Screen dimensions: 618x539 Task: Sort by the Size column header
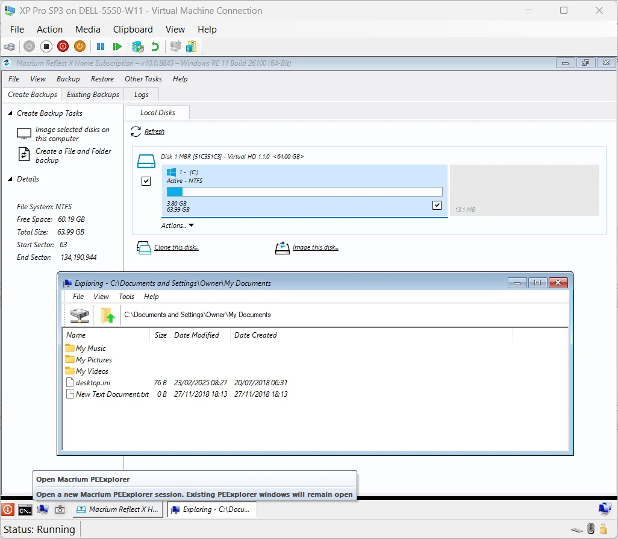click(160, 335)
